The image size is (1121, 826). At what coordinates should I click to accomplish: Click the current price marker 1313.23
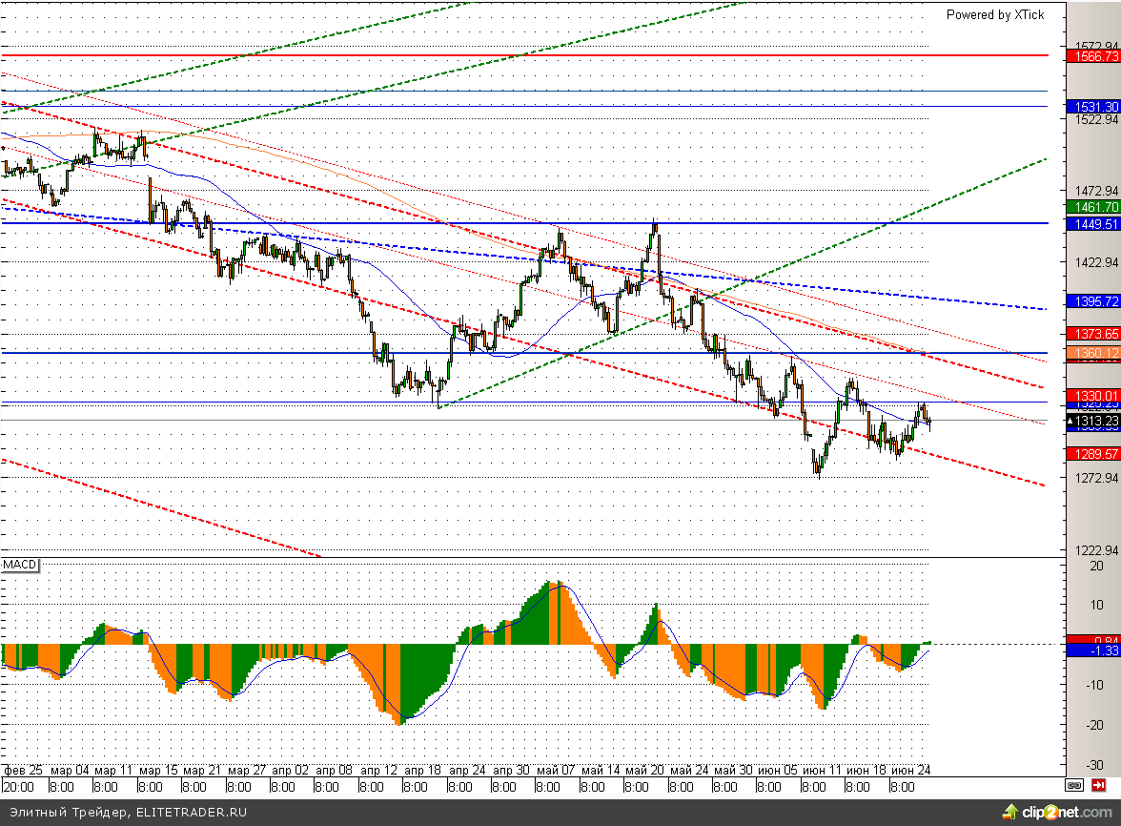pyautogui.click(x=1093, y=421)
